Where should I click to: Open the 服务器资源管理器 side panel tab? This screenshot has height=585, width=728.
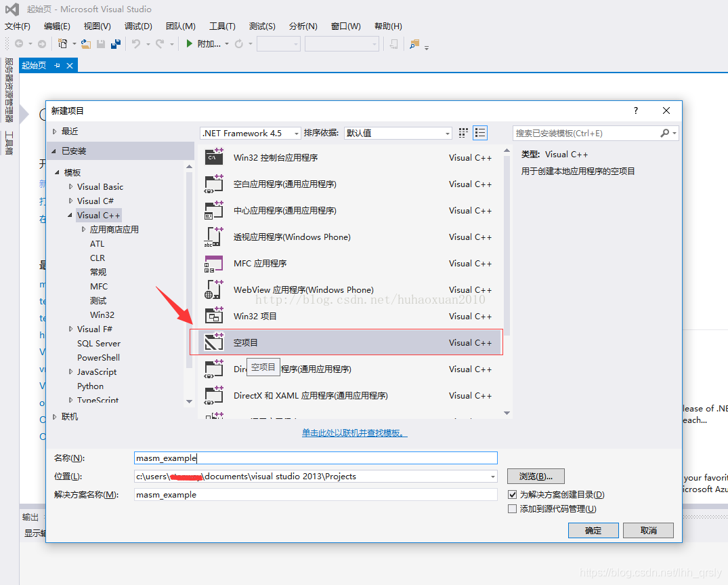(x=9, y=89)
